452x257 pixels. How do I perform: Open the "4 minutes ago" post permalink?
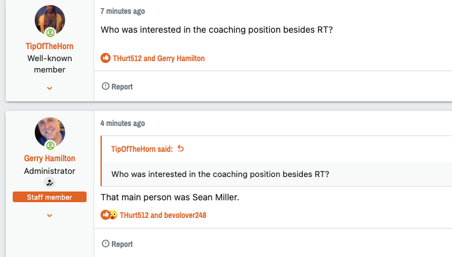[x=123, y=123]
